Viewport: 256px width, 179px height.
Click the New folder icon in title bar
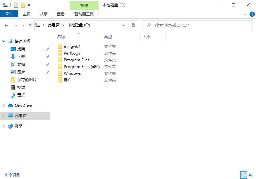pyautogui.click(x=23, y=5)
